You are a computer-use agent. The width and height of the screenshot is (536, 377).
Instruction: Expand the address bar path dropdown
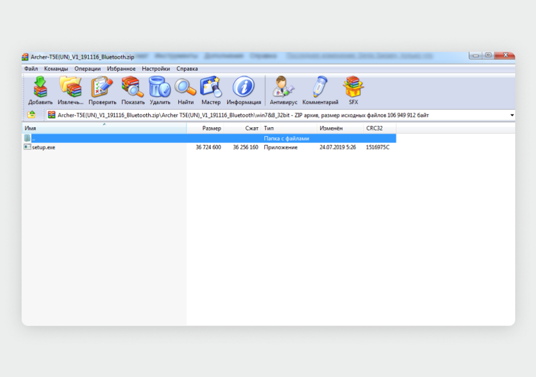512,115
